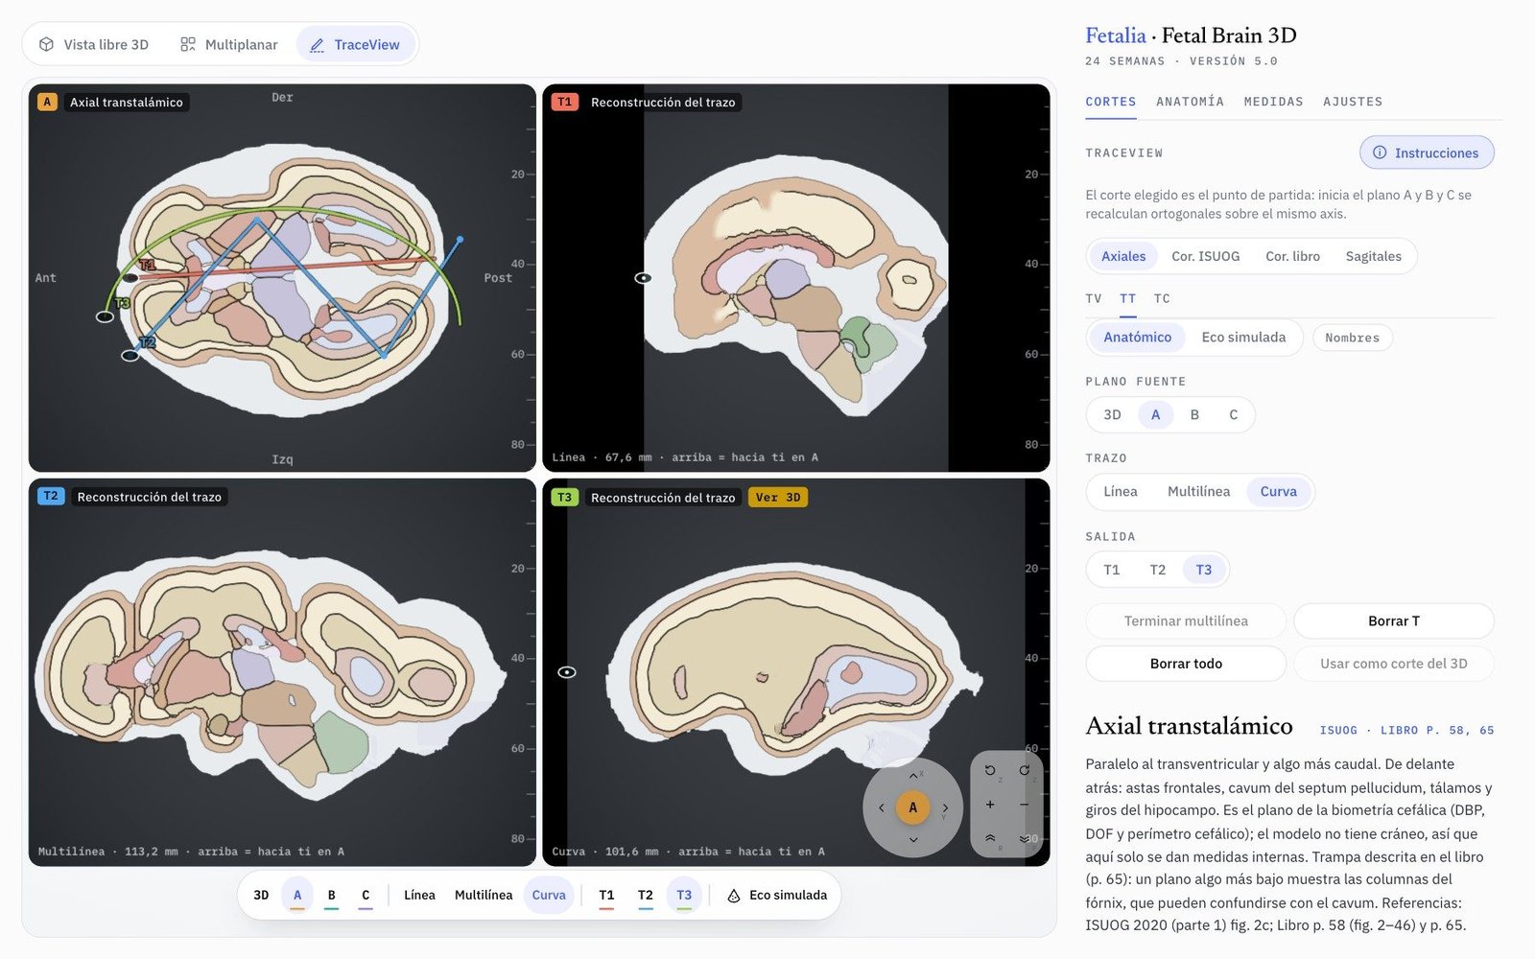Select Línea trazo in side panel
The image size is (1535, 959).
[x=1120, y=491]
